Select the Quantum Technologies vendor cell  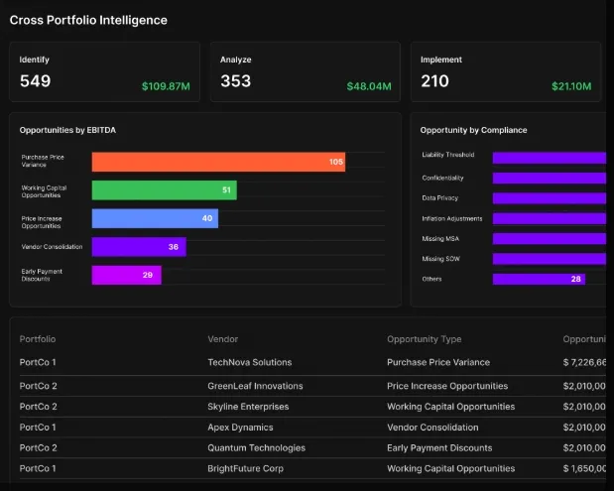[x=257, y=448]
